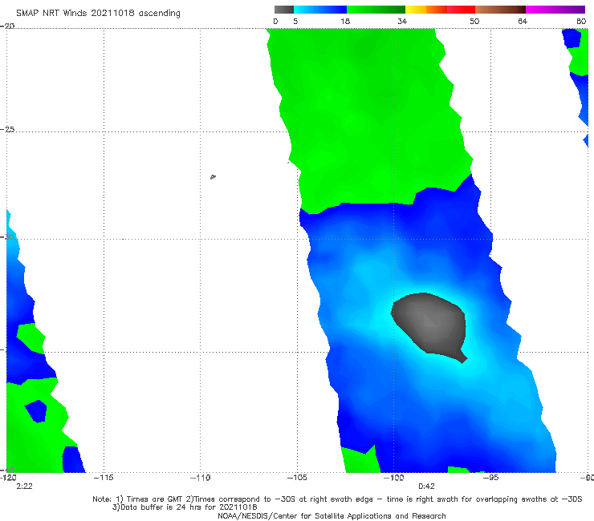This screenshot has height=521, width=594.
Task: Click the 'Data buffer is 24 hrs' note
Action: point(185,507)
